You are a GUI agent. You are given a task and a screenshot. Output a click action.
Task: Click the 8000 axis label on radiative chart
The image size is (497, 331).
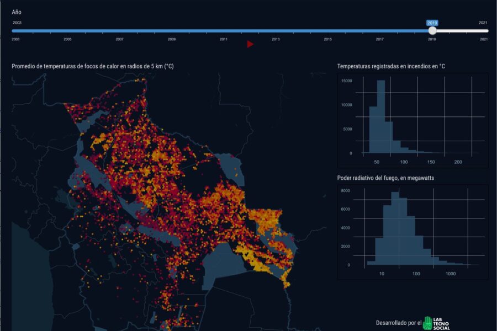coord(346,191)
